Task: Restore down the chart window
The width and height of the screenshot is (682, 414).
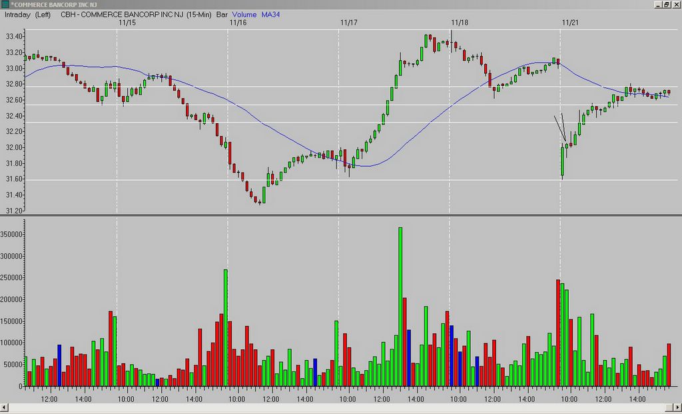Action: [666, 5]
